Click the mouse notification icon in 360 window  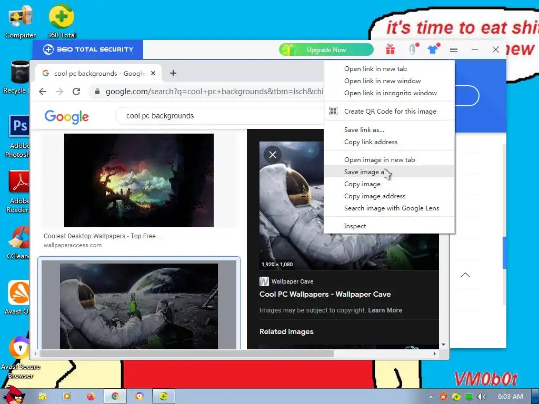412,49
